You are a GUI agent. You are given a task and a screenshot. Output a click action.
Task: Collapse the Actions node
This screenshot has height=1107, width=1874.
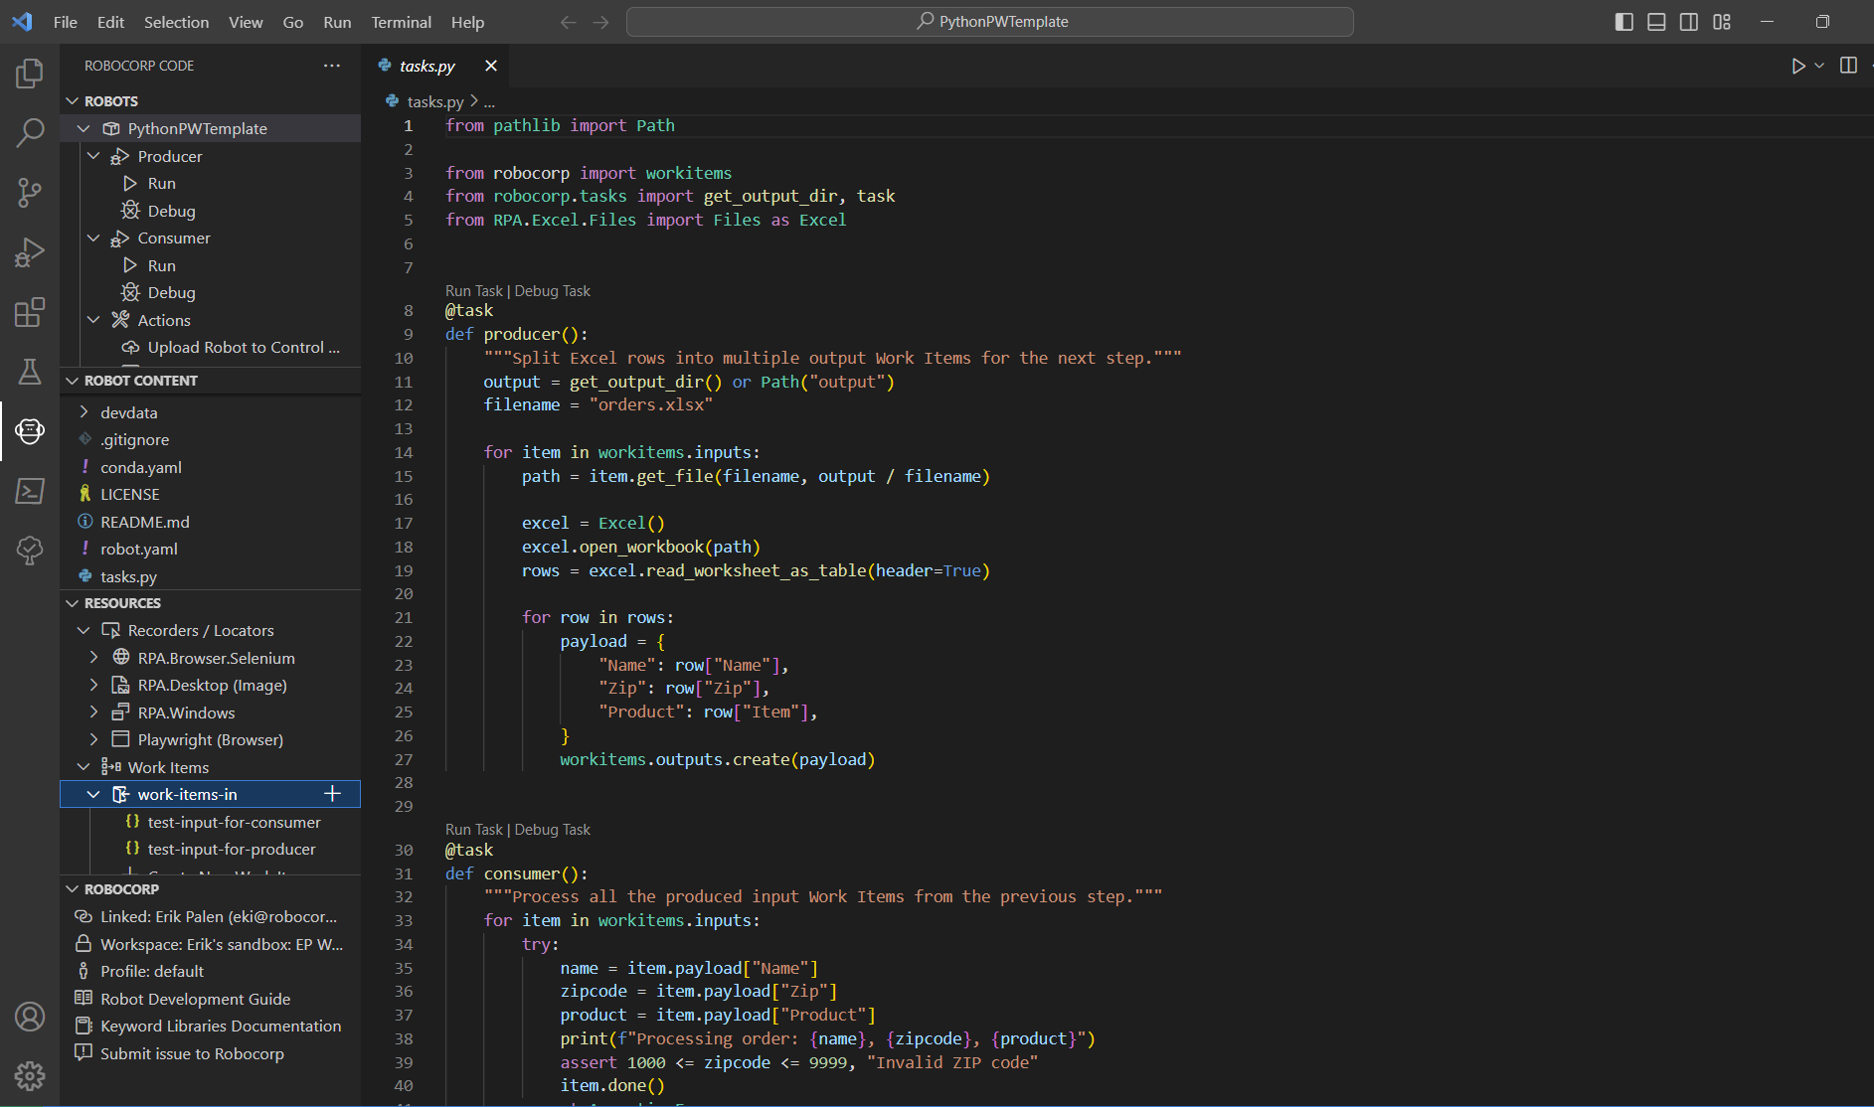94,320
